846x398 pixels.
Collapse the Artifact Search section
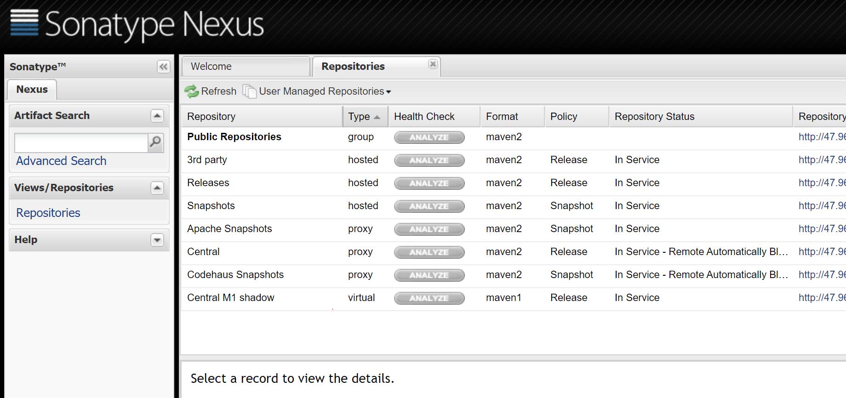157,116
